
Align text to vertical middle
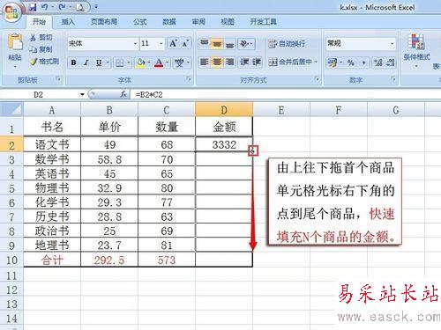[217, 44]
